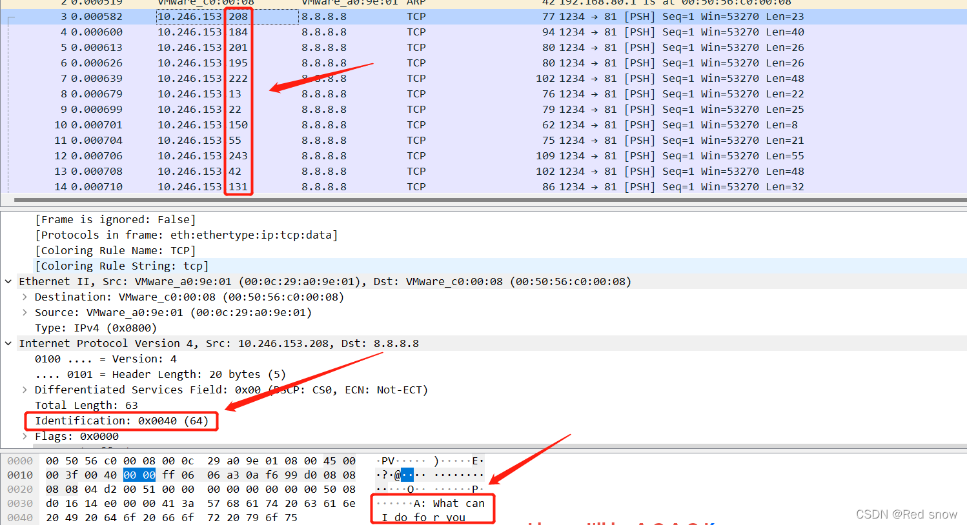
Task: Select the Protocols in frame line
Action: click(x=186, y=235)
